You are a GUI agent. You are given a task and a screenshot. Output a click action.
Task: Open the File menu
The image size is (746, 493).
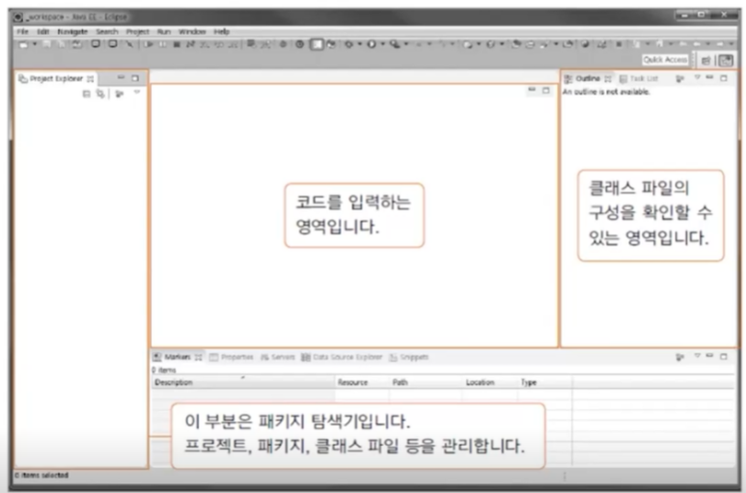(23, 32)
